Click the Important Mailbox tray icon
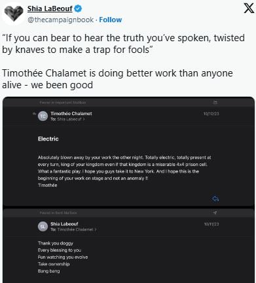Image resolution: width=256 pixels, height=283 pixels. [x=215, y=102]
